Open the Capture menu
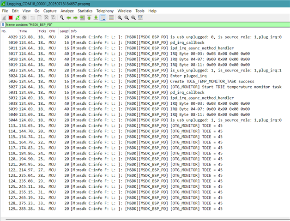 tap(50, 11)
